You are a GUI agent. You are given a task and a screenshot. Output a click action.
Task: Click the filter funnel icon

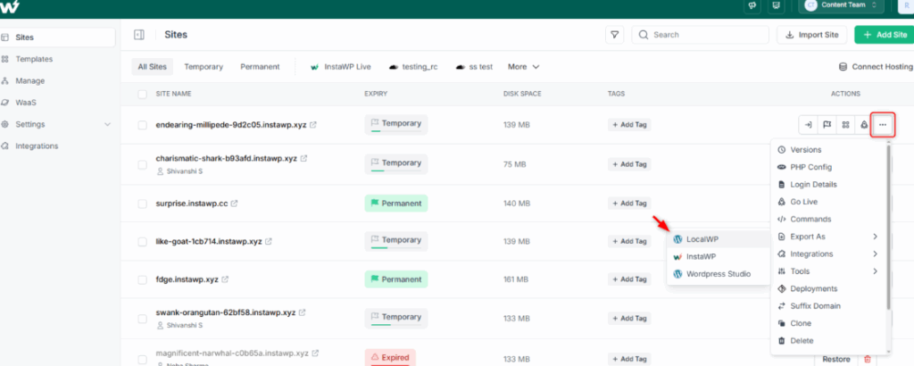tap(614, 35)
